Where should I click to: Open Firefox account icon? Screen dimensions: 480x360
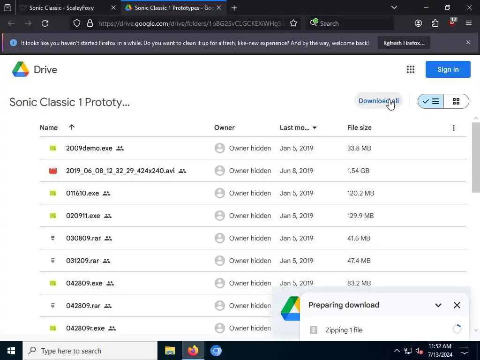tap(418, 23)
